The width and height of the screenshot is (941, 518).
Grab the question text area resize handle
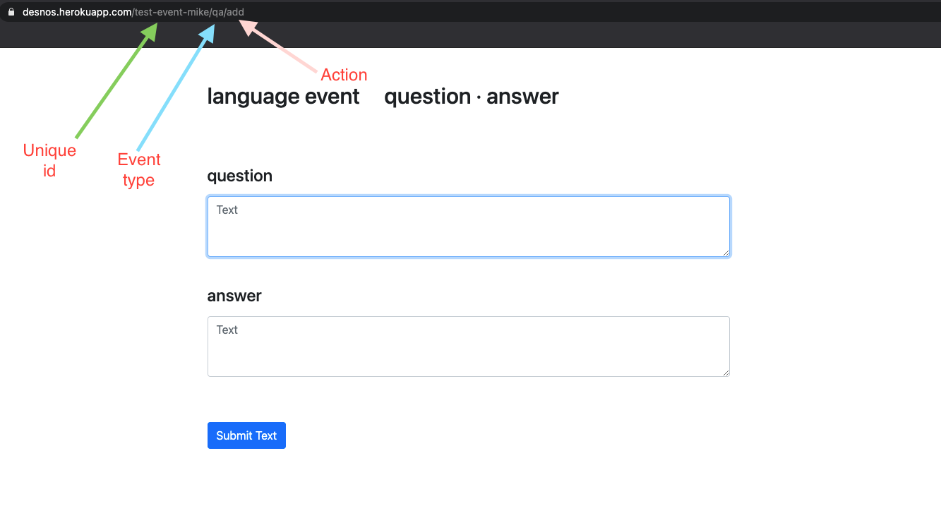[x=725, y=252]
